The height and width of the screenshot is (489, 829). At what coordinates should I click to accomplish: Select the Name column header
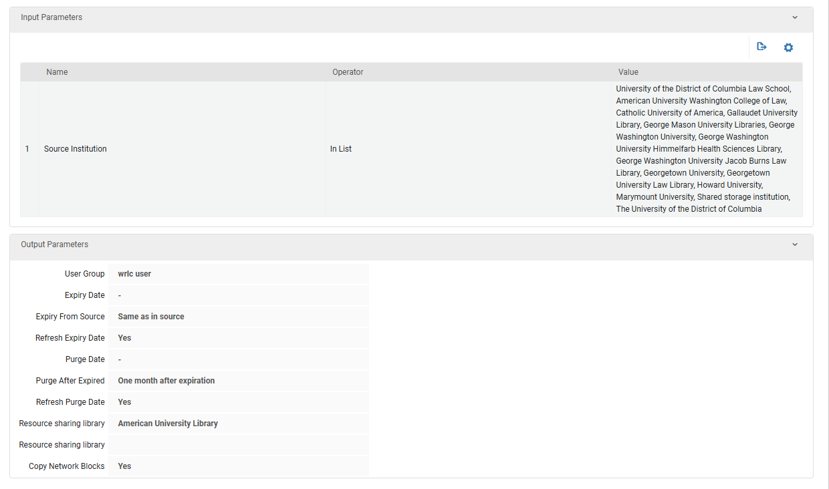click(57, 71)
